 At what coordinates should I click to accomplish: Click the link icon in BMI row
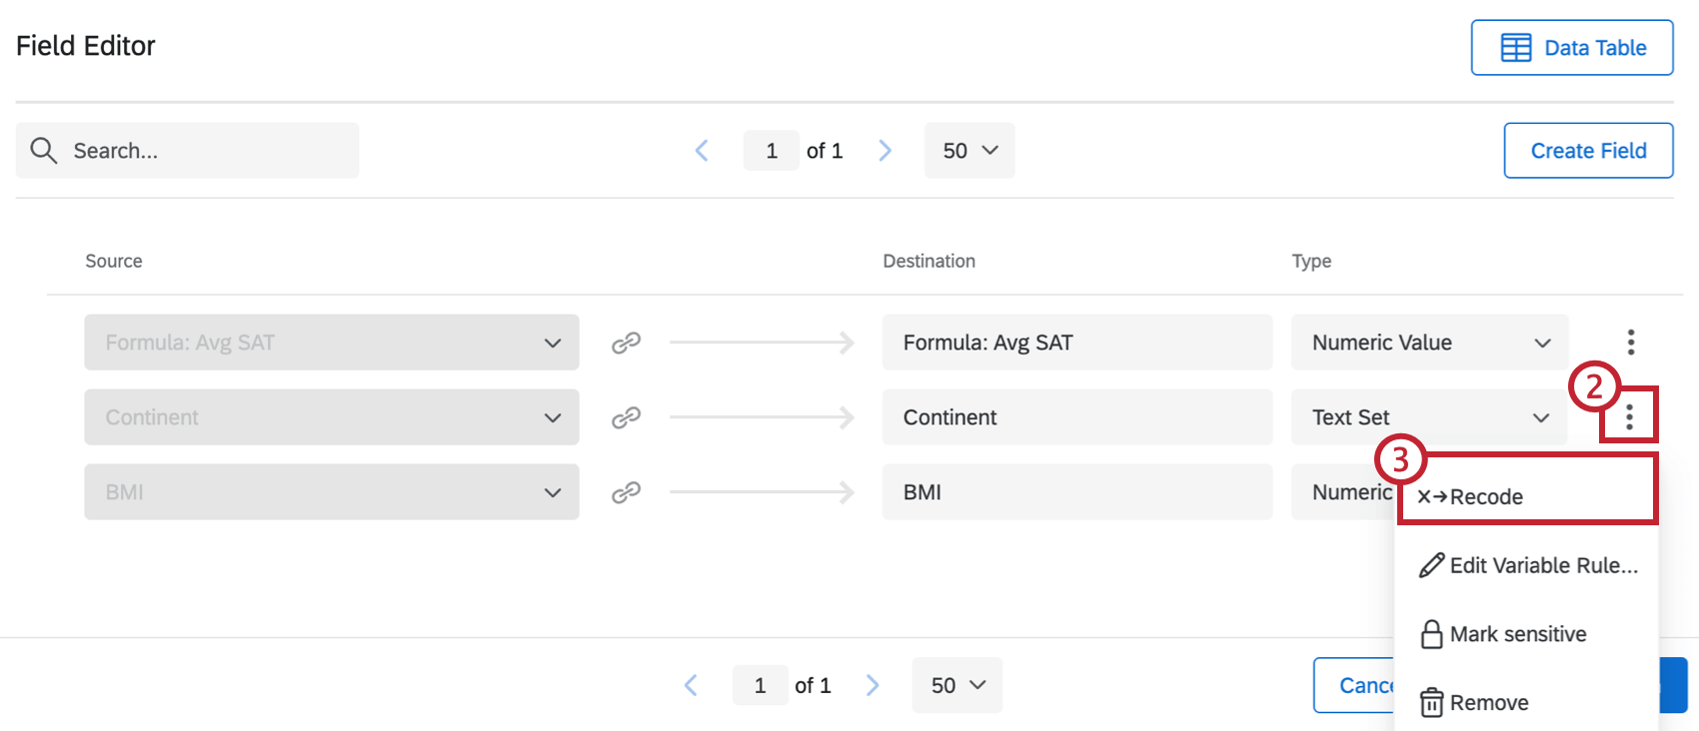click(x=626, y=492)
